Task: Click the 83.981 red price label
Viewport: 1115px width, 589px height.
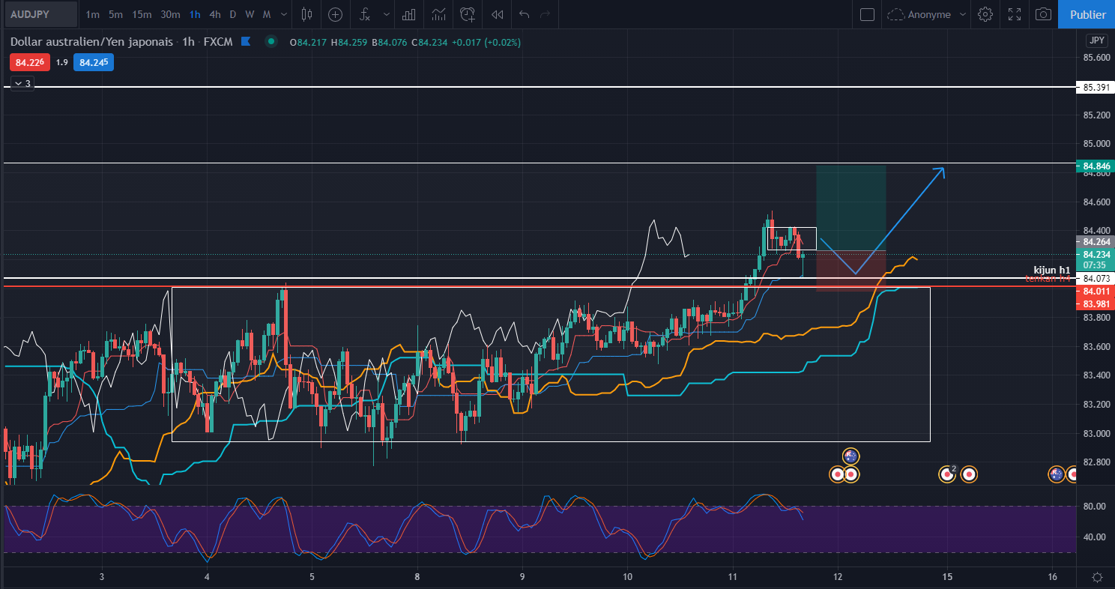Action: [x=1095, y=303]
